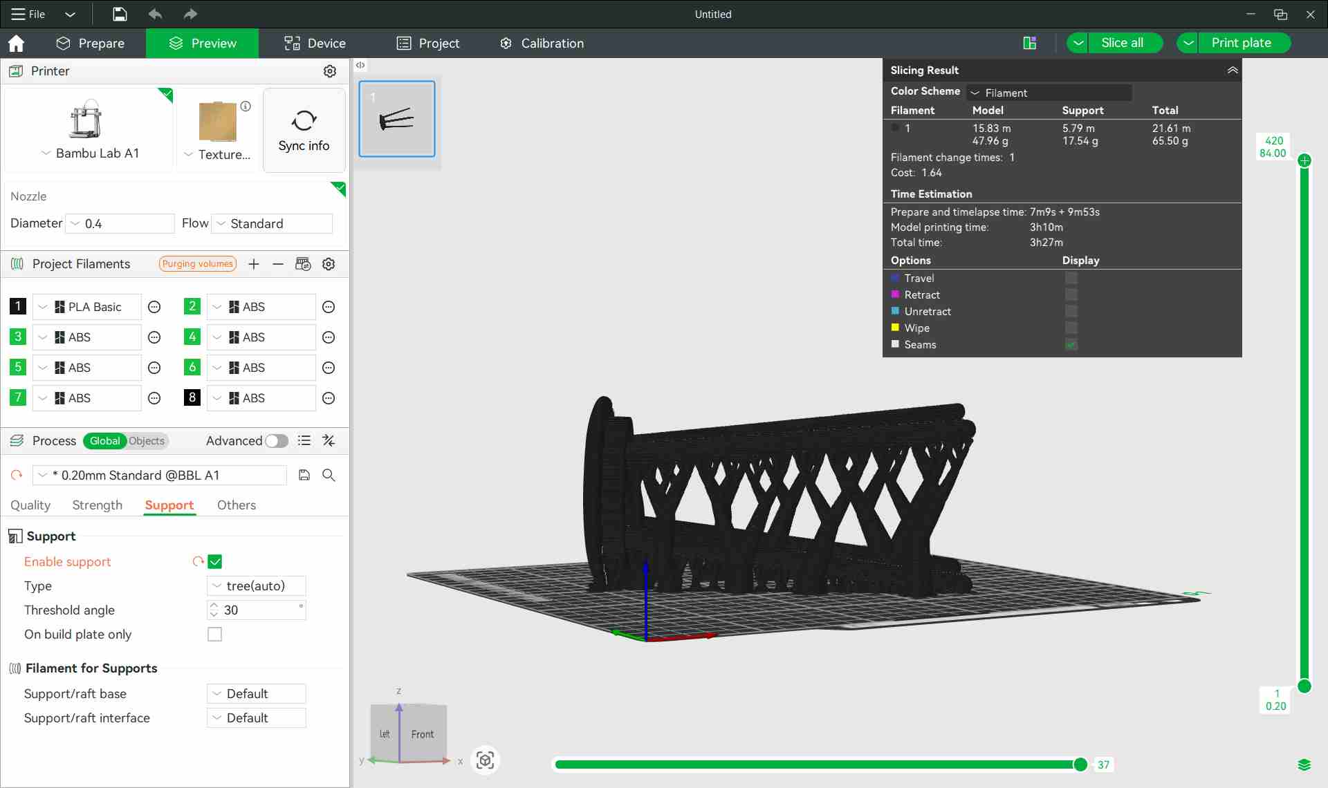Uncheck the Enable support checkbox

215,562
